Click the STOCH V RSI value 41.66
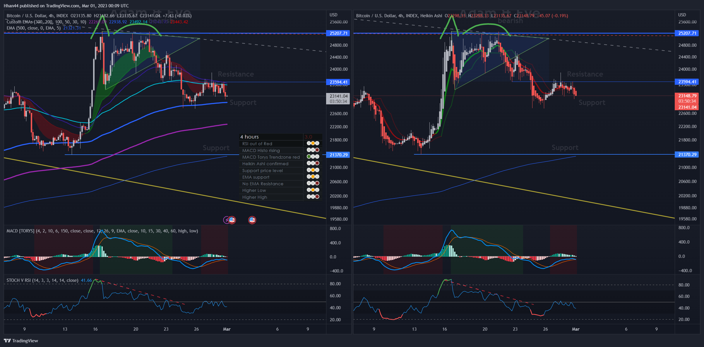 86,280
